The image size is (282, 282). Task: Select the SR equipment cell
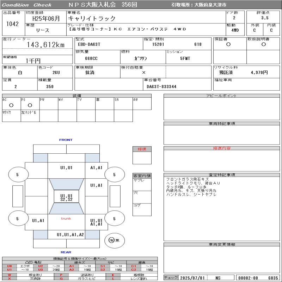point(123,104)
